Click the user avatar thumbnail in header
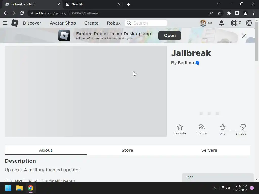259x194 pixels. [203, 23]
